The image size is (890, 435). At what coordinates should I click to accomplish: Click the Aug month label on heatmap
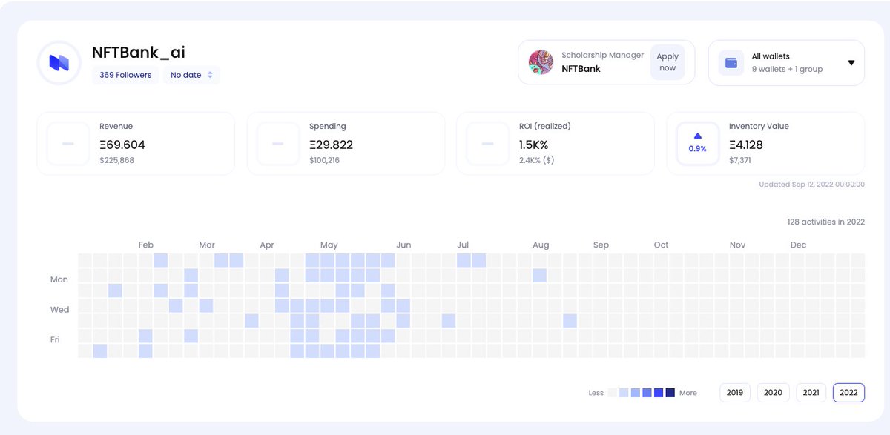point(541,245)
